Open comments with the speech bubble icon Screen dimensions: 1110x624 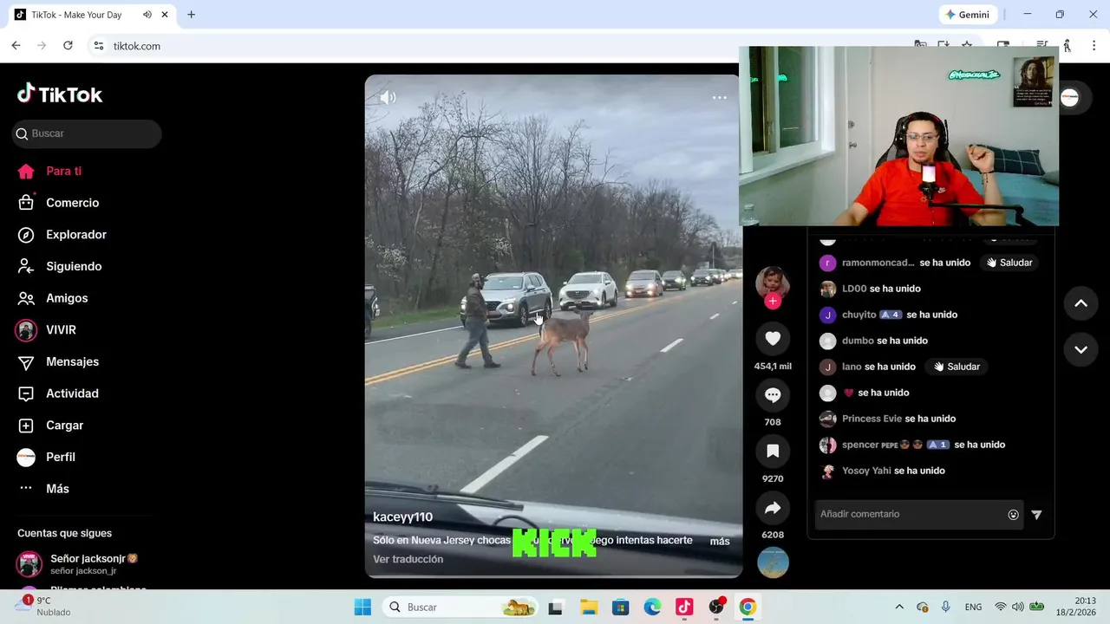pyautogui.click(x=773, y=395)
